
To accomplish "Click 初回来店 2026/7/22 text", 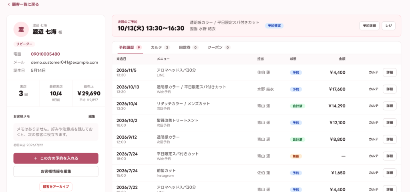I will 28,145.
